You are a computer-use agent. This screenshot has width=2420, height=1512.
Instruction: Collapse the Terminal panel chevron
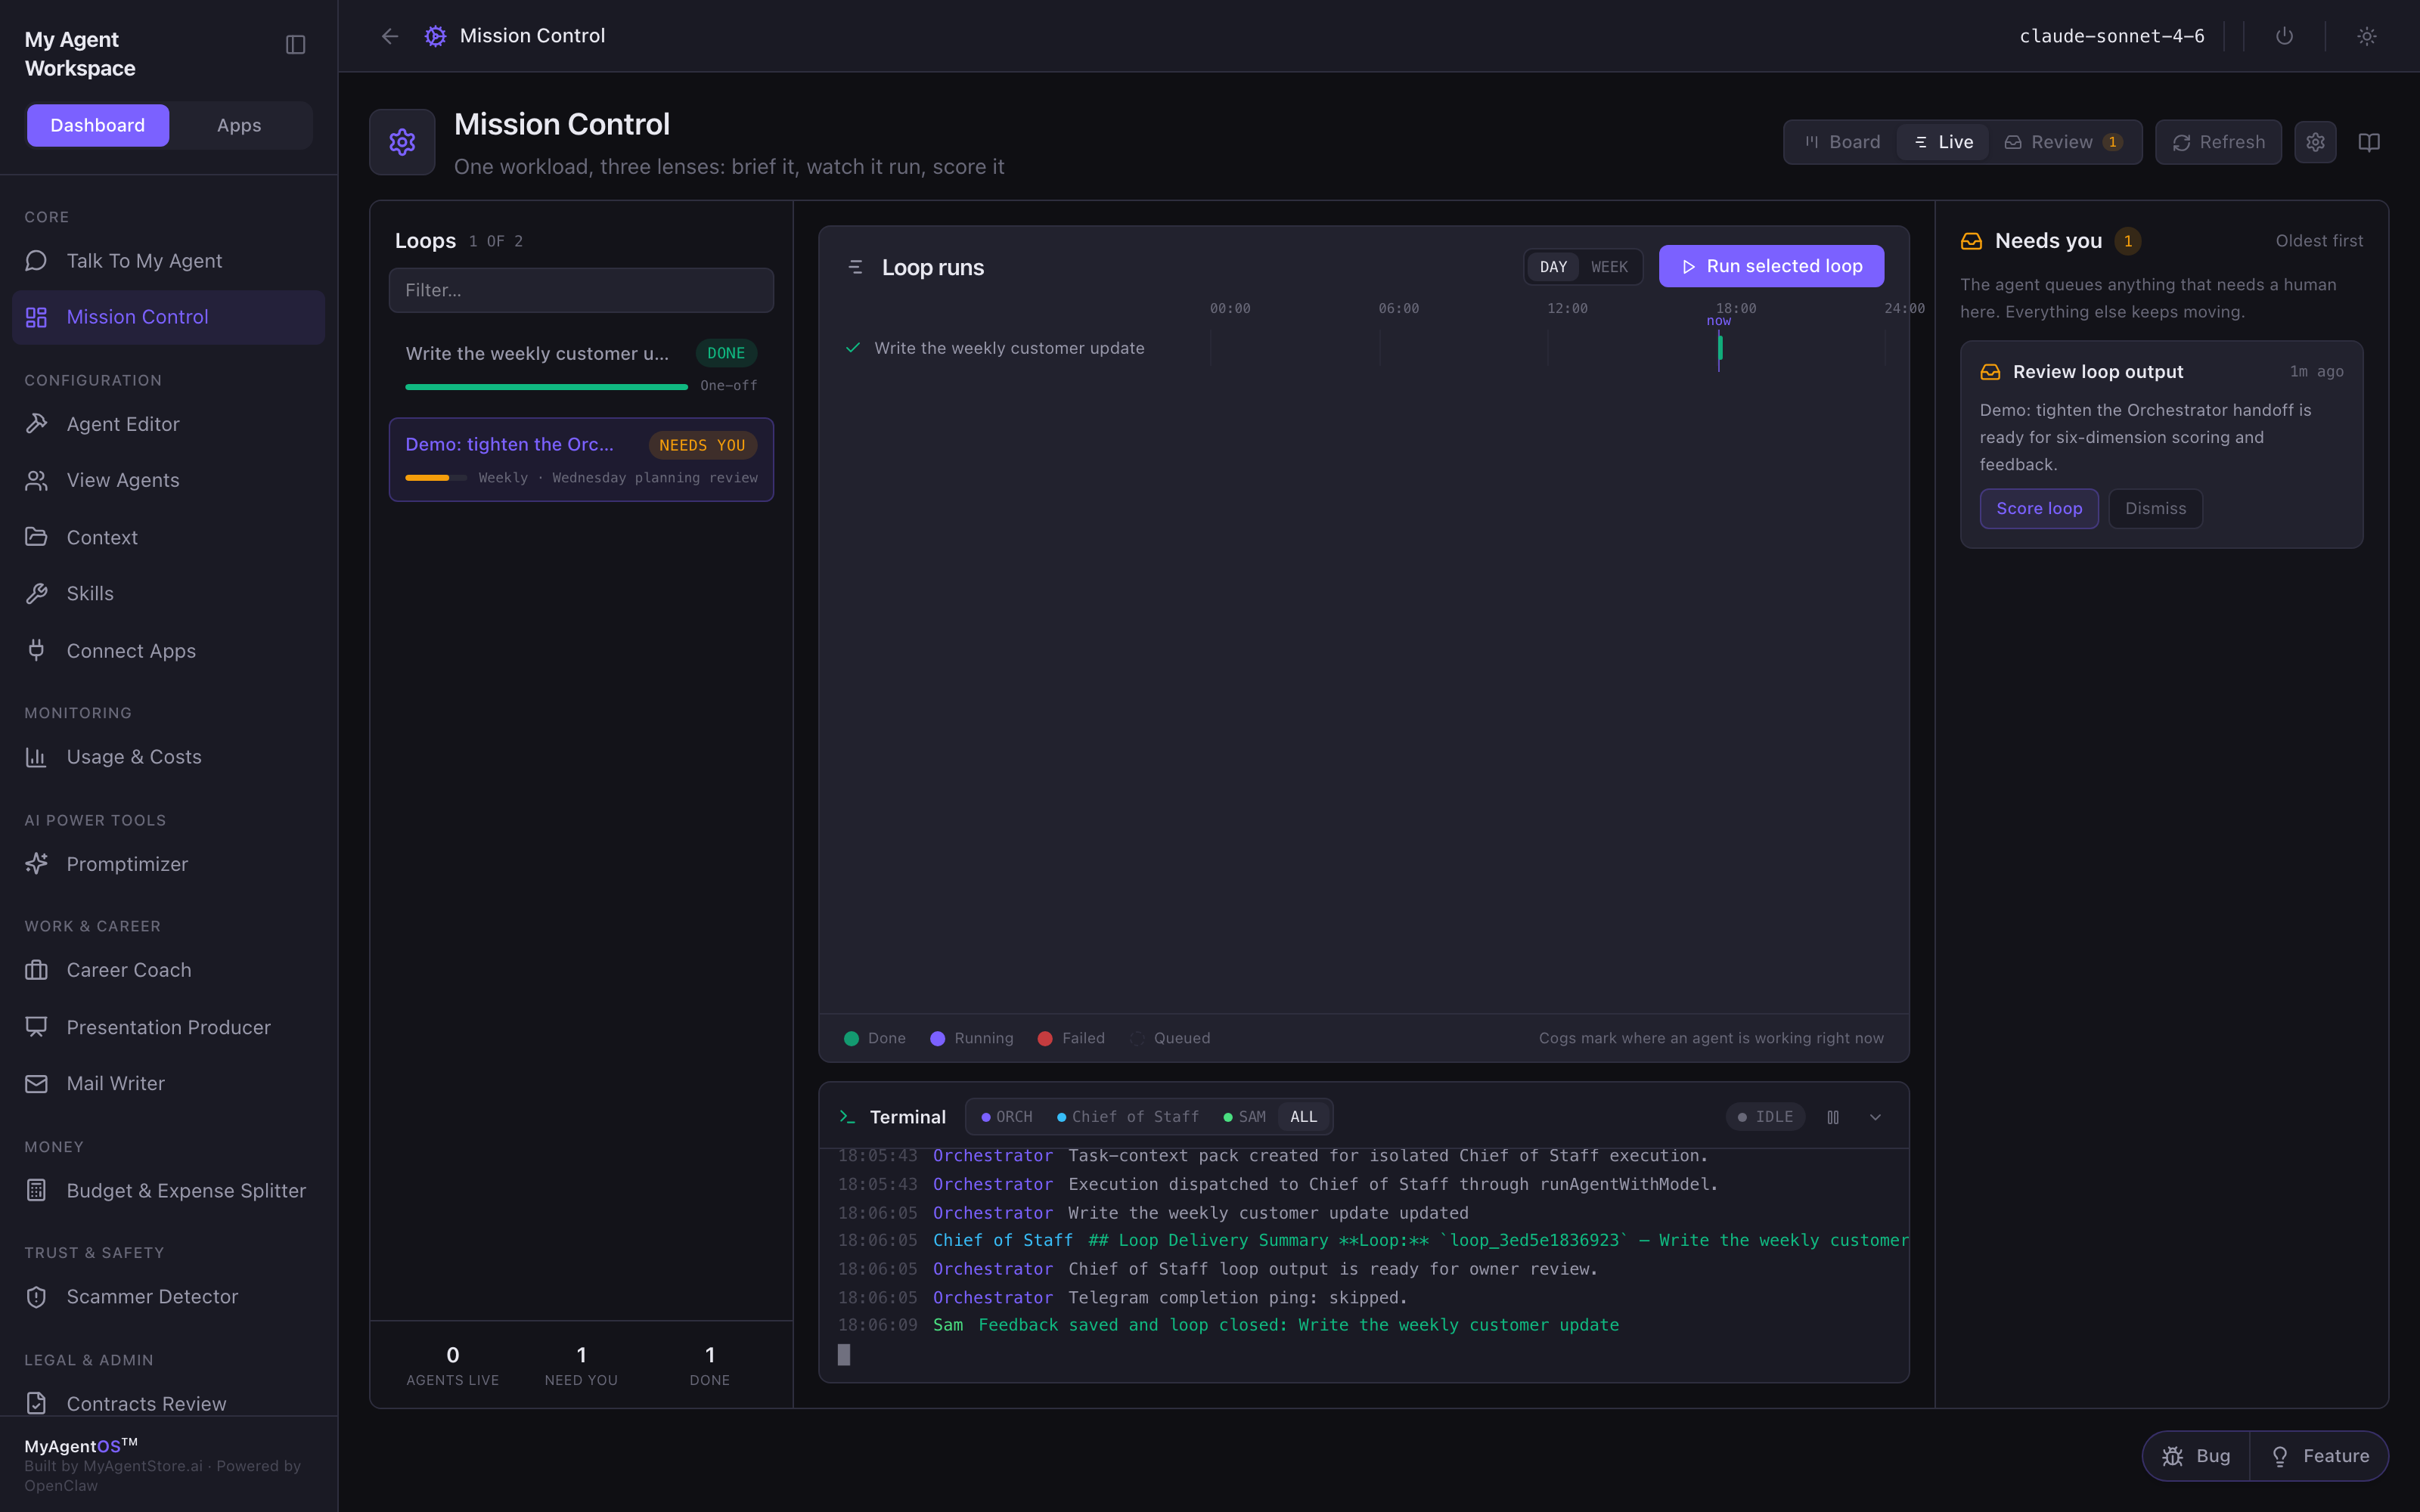1875,1117
